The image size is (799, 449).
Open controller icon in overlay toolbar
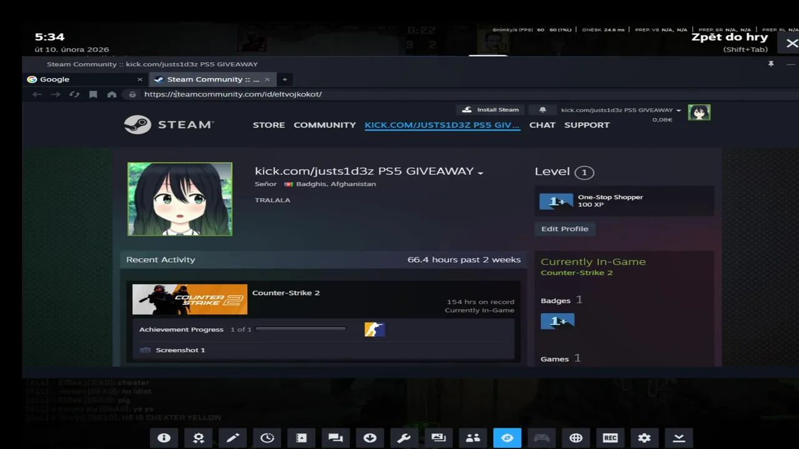point(541,438)
